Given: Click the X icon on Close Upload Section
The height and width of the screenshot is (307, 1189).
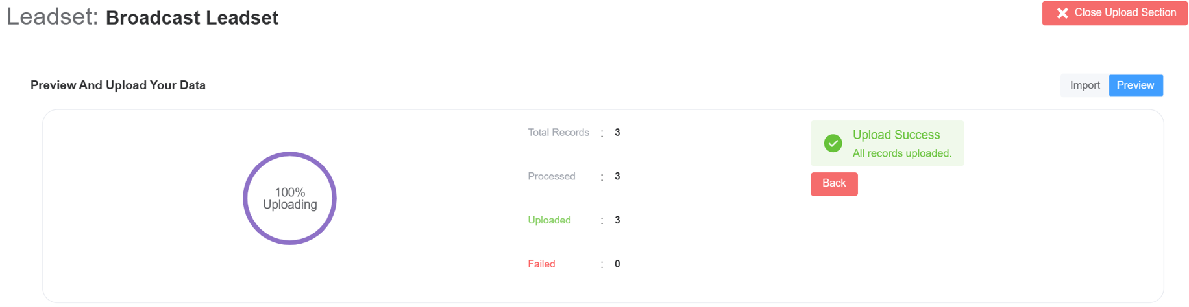Looking at the screenshot, I should (1062, 14).
